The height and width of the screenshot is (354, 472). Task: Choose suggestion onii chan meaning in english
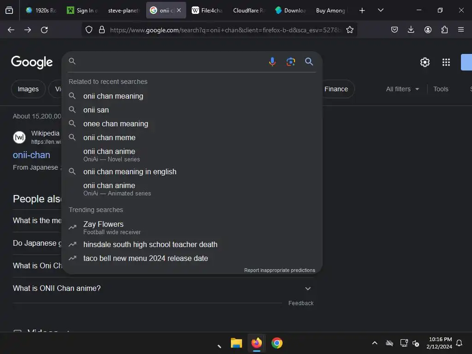click(192, 171)
